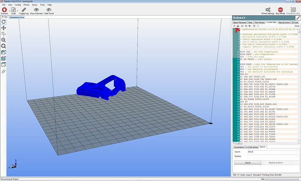Click the Replace & Search button

276,163
